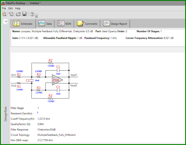This screenshot has height=145, width=186.
Task: Click the Allowable PassBand Ripple 1 dB text
Action: click(63, 38)
